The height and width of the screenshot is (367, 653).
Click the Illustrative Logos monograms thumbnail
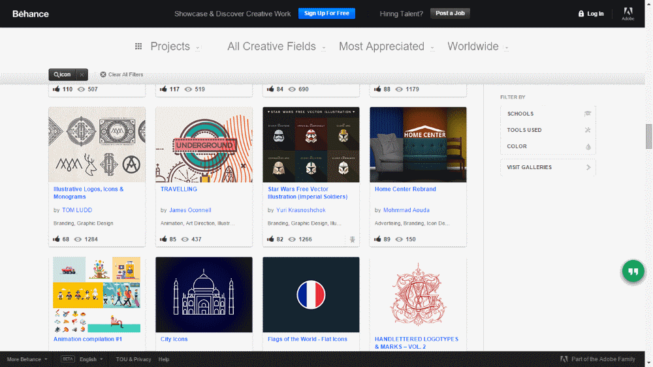click(x=97, y=144)
